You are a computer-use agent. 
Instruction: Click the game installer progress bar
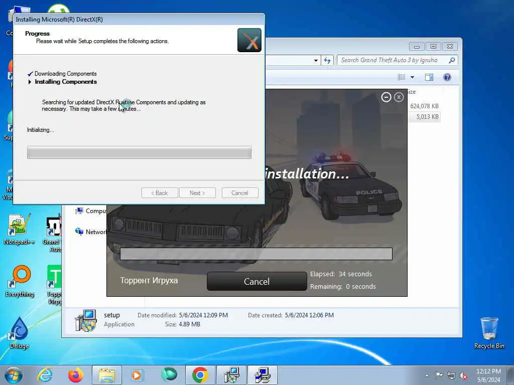(x=256, y=254)
